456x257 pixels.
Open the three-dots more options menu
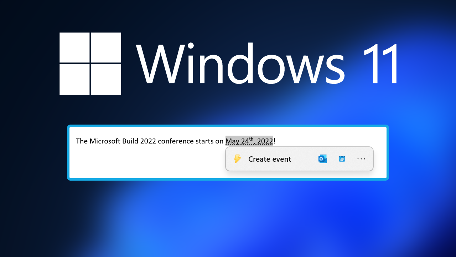pos(361,159)
